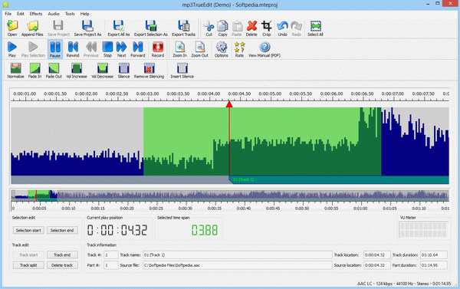Click the Rate stars icon

pos(239,49)
